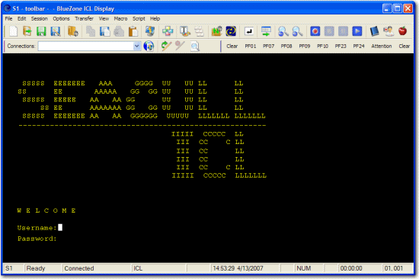Open the Session menu
This screenshot has height=279, width=419.
(x=39, y=18)
